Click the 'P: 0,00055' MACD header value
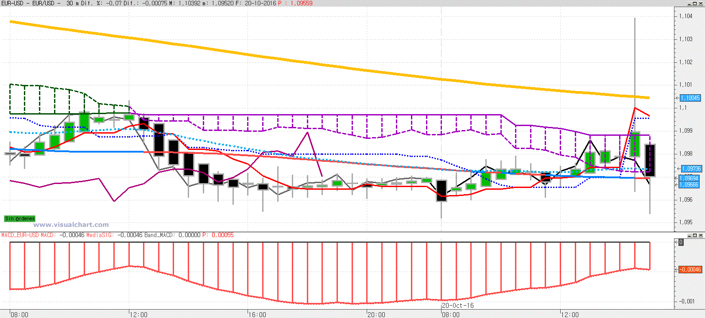The height and width of the screenshot is (318, 705). point(218,235)
